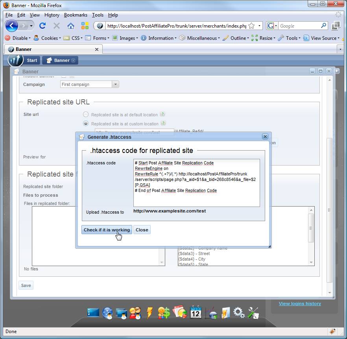The height and width of the screenshot is (339, 347).
Task: Reload the page with the refresh icon
Action: [x=42, y=26]
